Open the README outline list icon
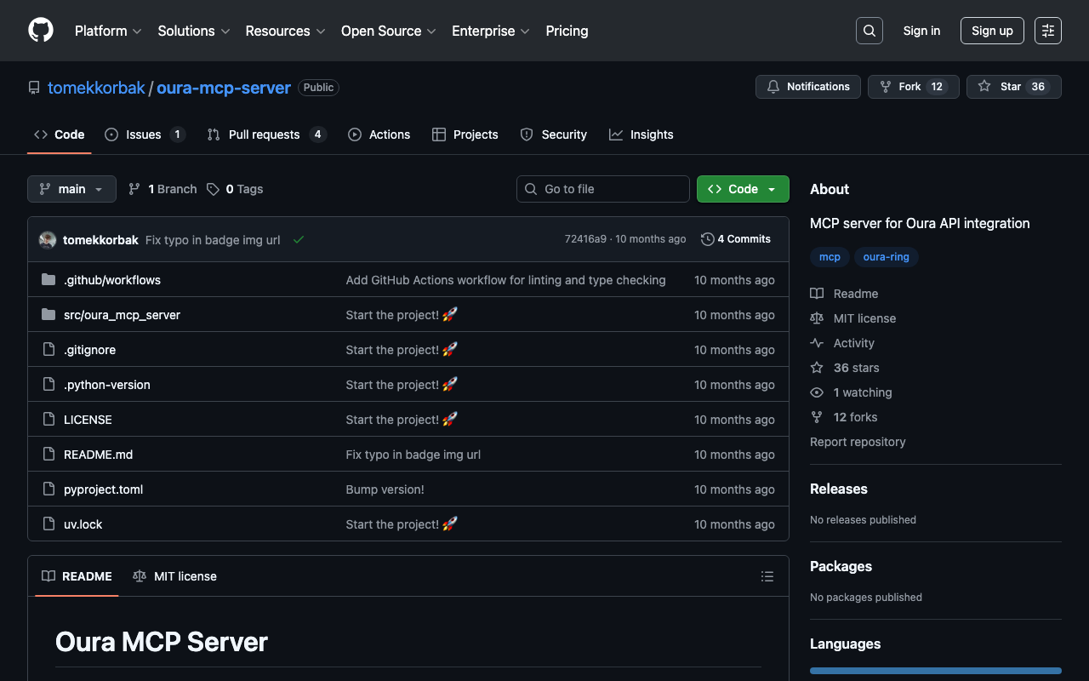Viewport: 1089px width, 681px height. pyautogui.click(x=767, y=576)
